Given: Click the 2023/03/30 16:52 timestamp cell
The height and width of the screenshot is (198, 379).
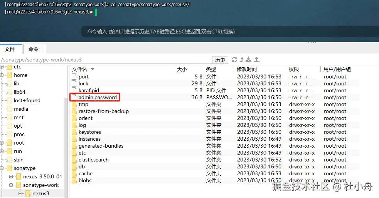Looking at the screenshot, I should pyautogui.click(x=259, y=160).
